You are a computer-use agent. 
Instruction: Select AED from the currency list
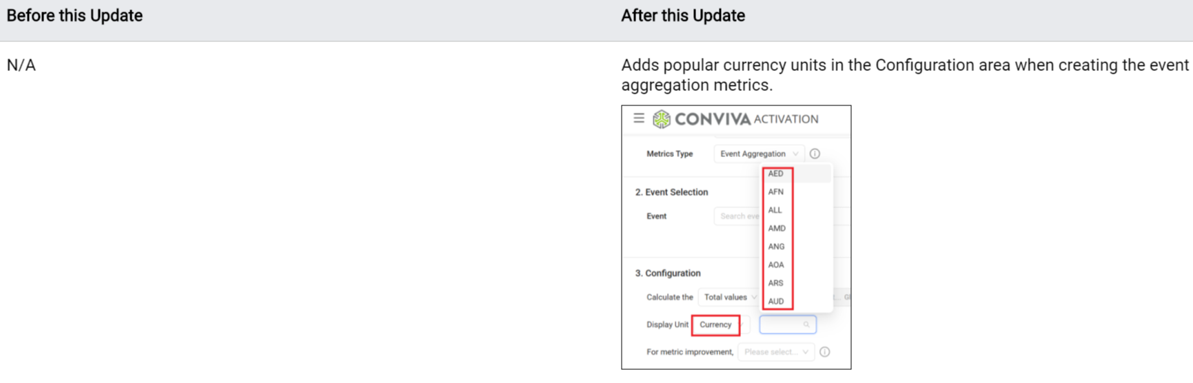776,174
